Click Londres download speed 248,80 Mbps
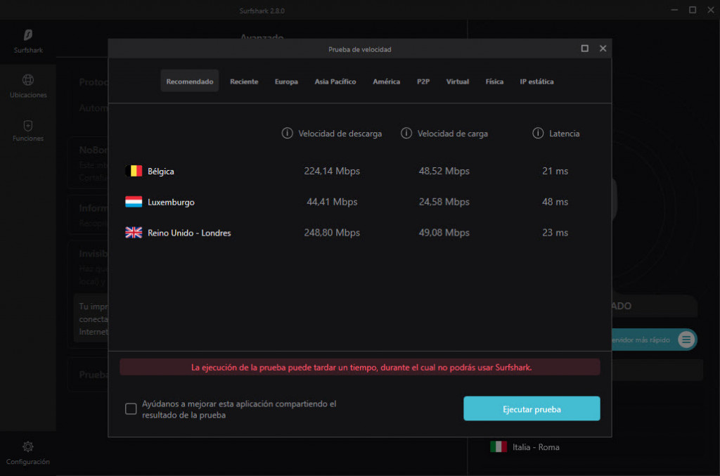Viewport: 720px width, 476px height. coord(332,233)
